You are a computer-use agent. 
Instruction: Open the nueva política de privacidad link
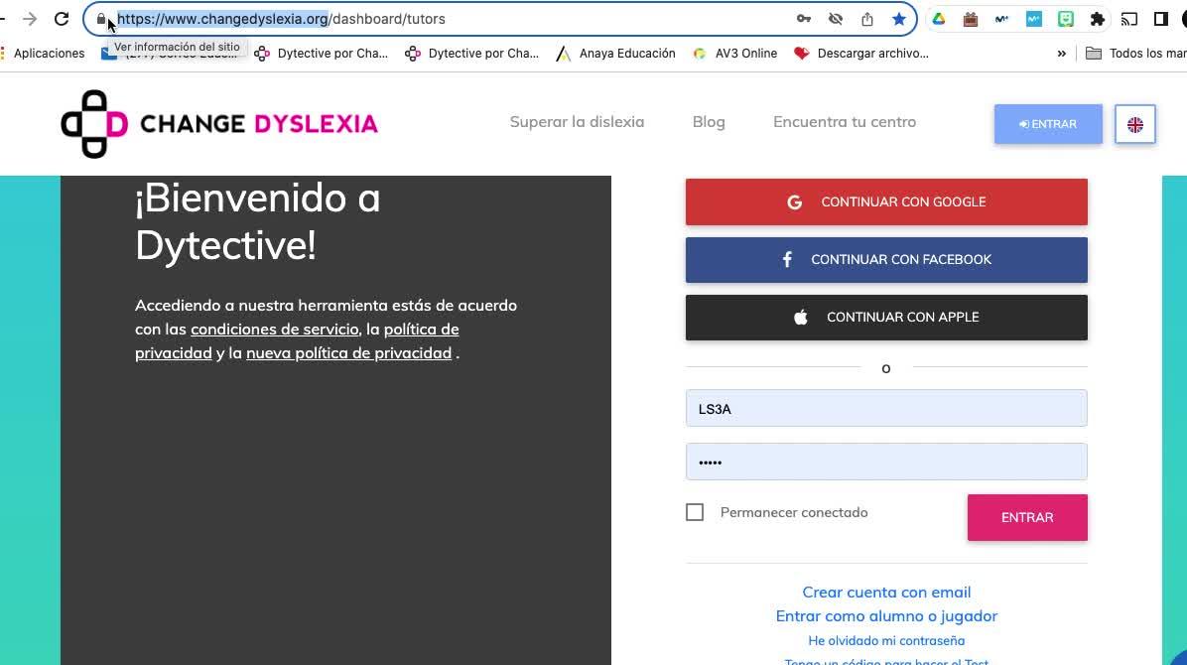[349, 353]
